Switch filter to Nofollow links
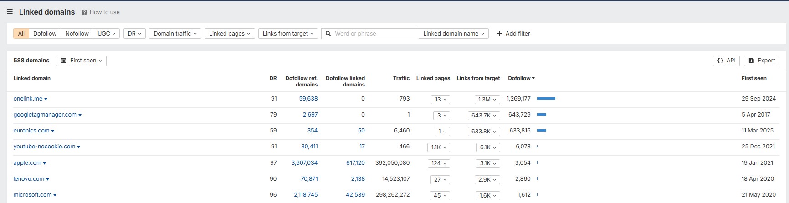The image size is (789, 203). coord(77,34)
